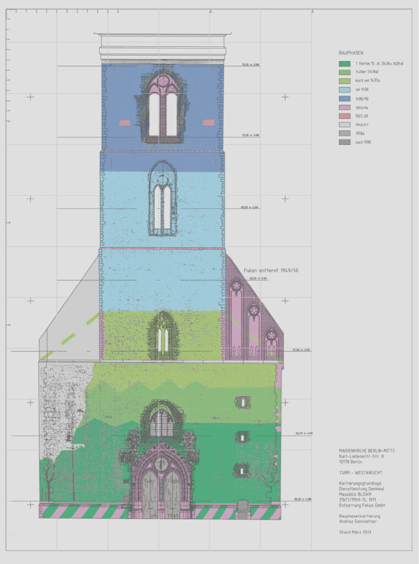Click the text 'Kartierungsgrundlage'

point(360,484)
